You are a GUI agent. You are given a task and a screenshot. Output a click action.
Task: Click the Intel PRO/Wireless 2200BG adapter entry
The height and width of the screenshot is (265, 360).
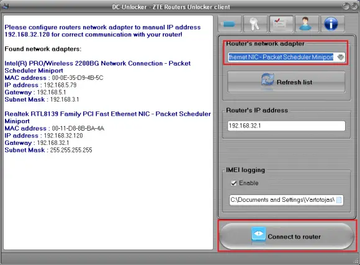[x=97, y=67]
